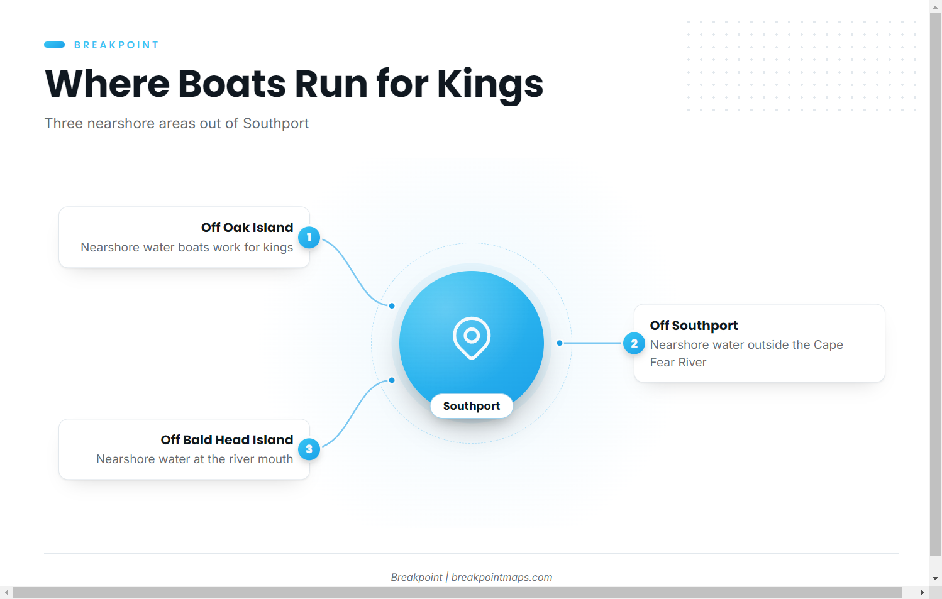The height and width of the screenshot is (599, 942).
Task: Click "Nearshore water at the river mouth" text
Action: tap(194, 459)
